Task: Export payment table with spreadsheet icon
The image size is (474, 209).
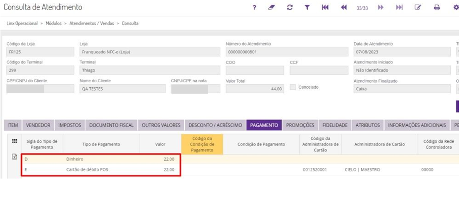Action: [x=14, y=157]
